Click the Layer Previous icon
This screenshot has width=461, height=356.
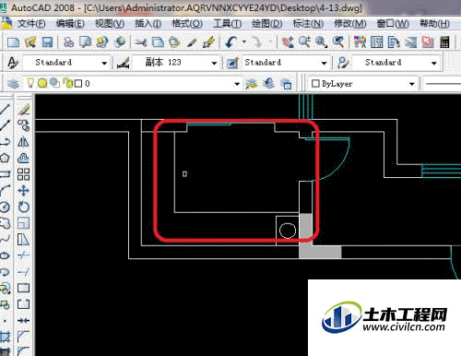pyautogui.click(x=269, y=83)
